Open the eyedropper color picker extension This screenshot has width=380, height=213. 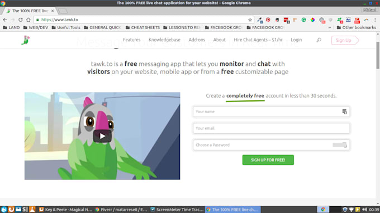[x=260, y=20]
